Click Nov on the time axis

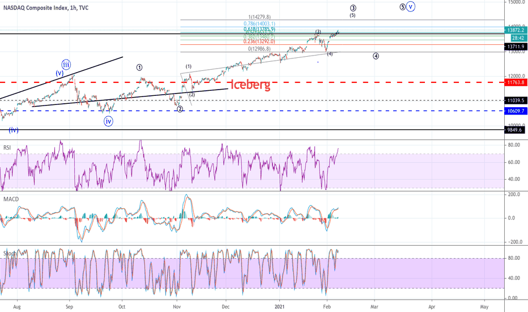[177, 307]
